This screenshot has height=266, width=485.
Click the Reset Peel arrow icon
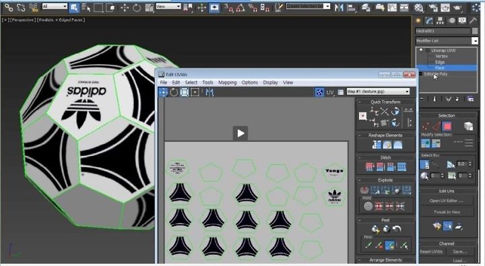pos(397,229)
